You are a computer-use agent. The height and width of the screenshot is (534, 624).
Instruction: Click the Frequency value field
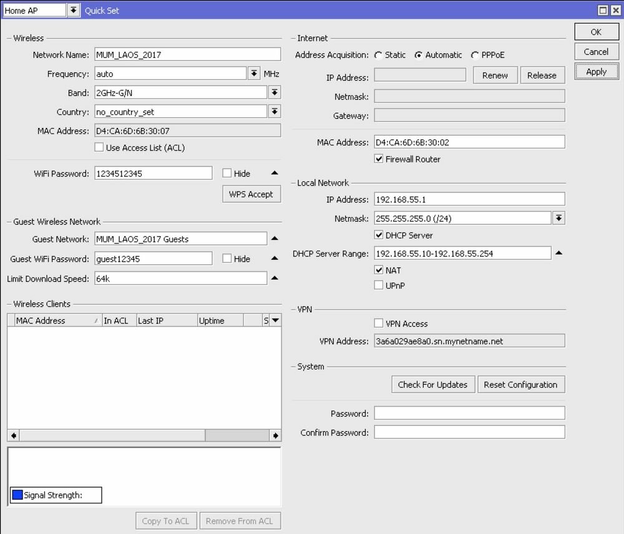click(x=170, y=74)
